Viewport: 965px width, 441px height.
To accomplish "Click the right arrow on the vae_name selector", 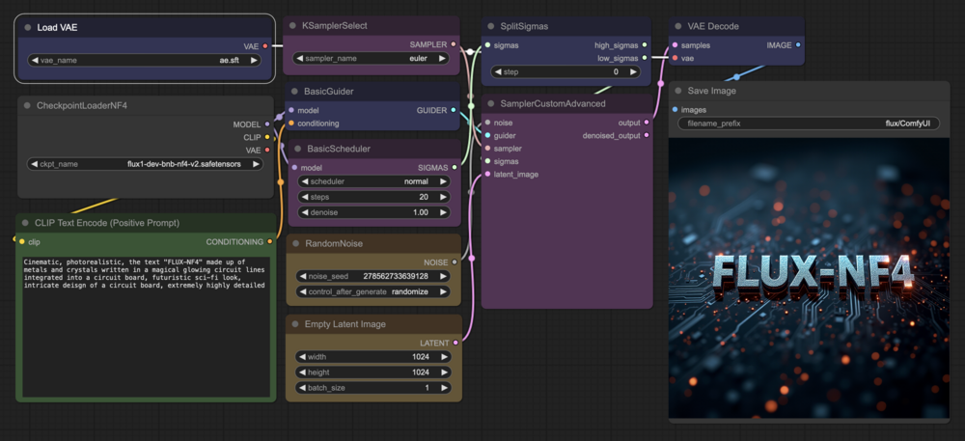I will [x=252, y=60].
